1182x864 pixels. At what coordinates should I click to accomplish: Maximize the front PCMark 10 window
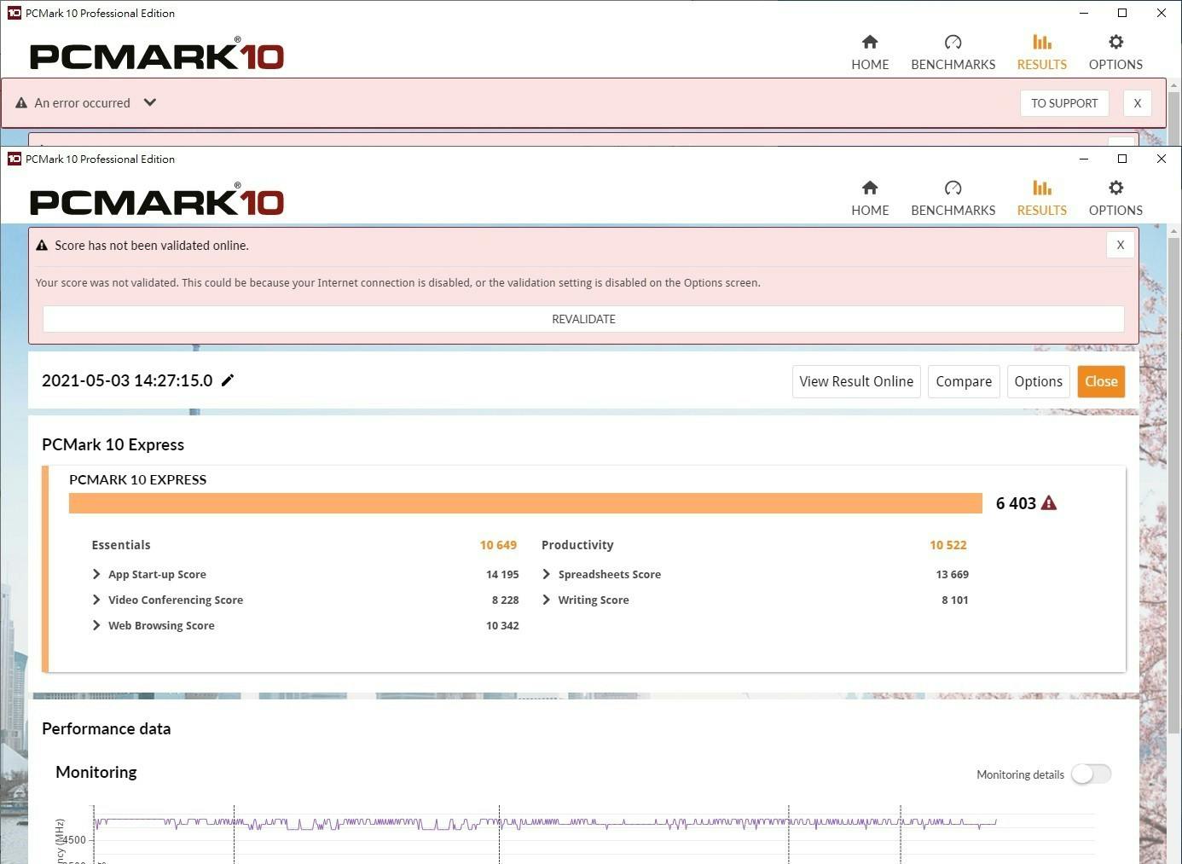1122,159
